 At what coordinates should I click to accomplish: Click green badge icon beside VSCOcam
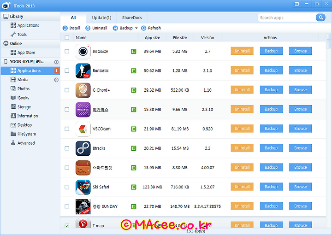(x=133, y=129)
